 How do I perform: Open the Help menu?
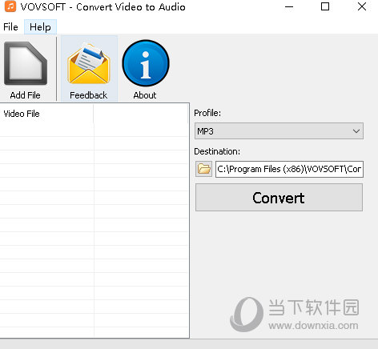(40, 27)
